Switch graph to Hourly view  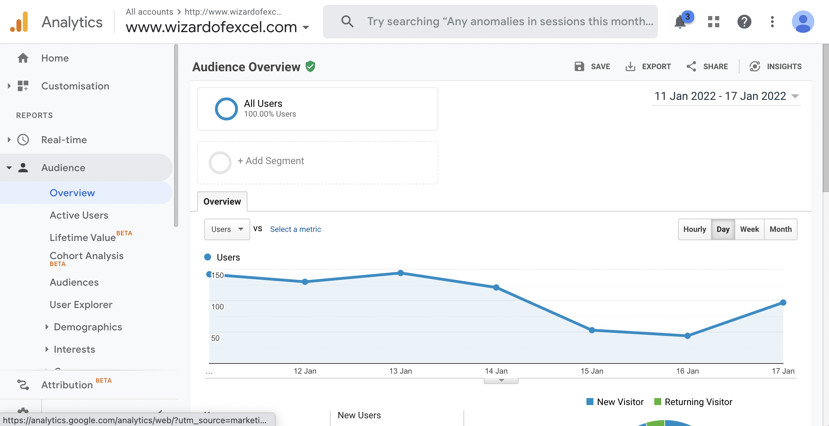tap(695, 229)
